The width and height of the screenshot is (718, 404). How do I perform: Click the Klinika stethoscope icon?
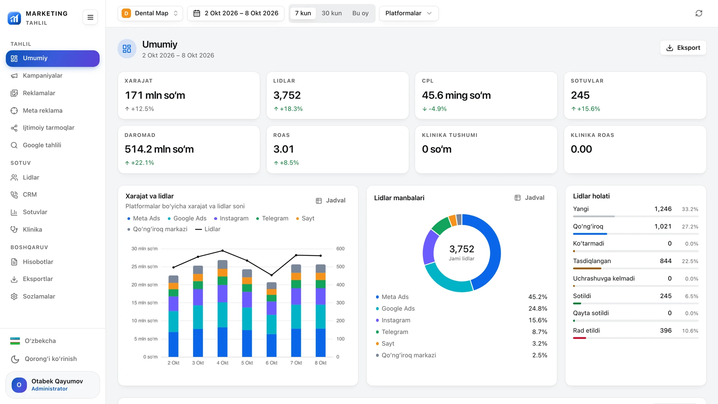point(14,230)
